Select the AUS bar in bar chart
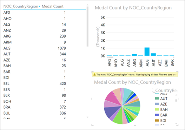Image resolution: width=185 pixels, height=130 pixels. 147,52
